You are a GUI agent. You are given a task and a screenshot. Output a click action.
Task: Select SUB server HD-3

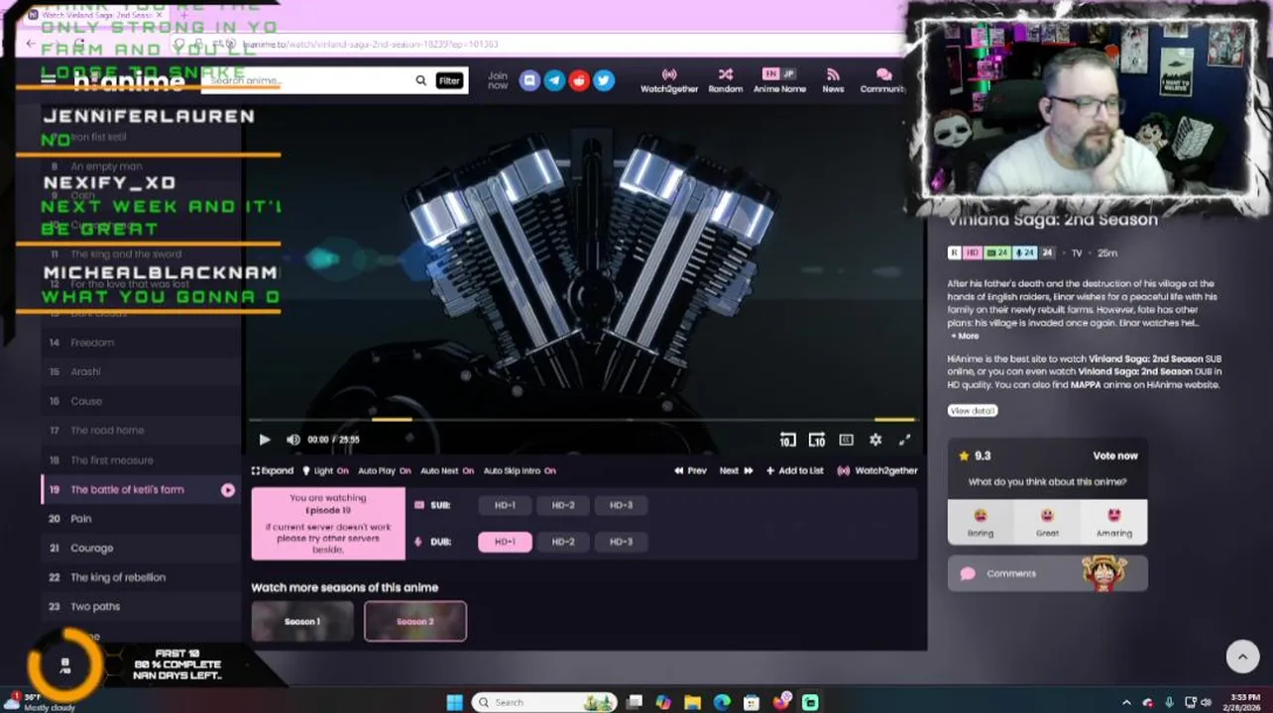click(621, 505)
